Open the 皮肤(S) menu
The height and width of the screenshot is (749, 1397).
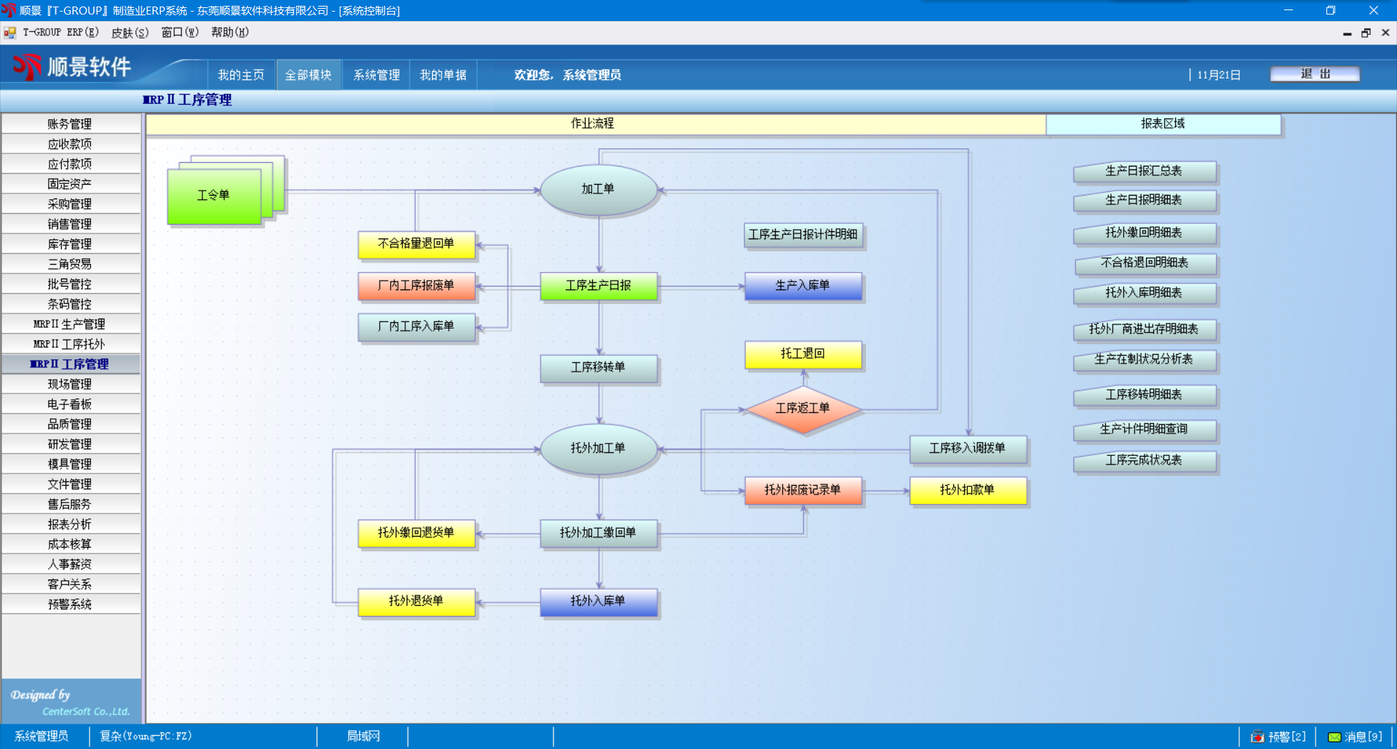tap(130, 33)
